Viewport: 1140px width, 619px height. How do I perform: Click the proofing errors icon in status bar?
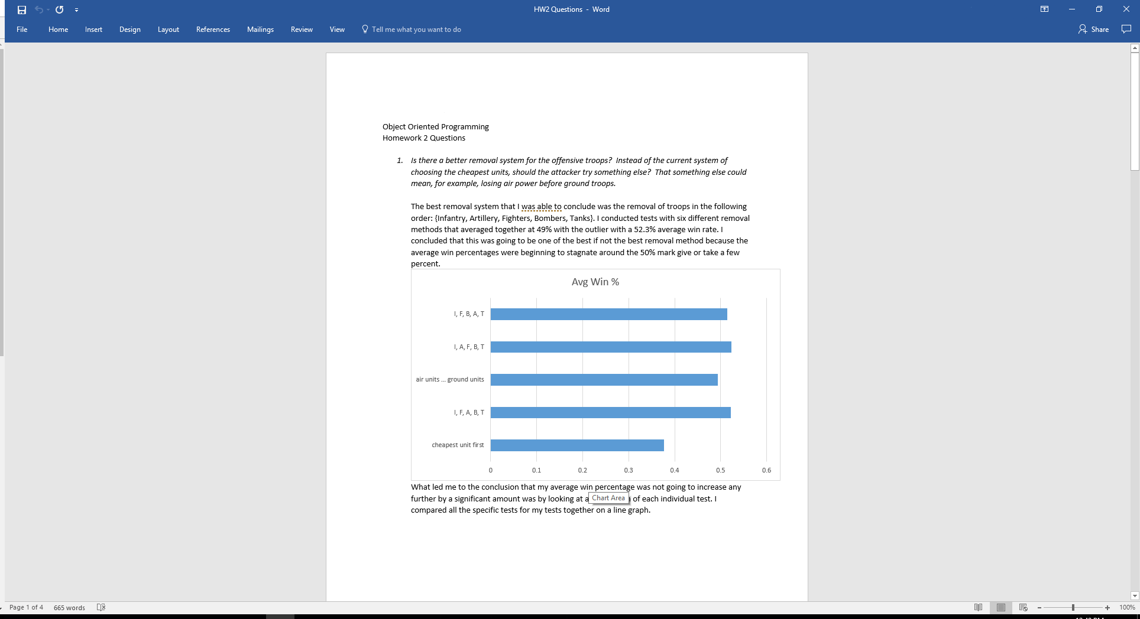tap(101, 607)
